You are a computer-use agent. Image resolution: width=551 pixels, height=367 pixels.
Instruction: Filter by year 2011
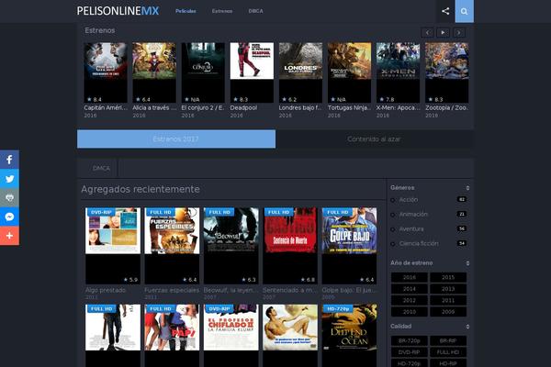[448, 301]
